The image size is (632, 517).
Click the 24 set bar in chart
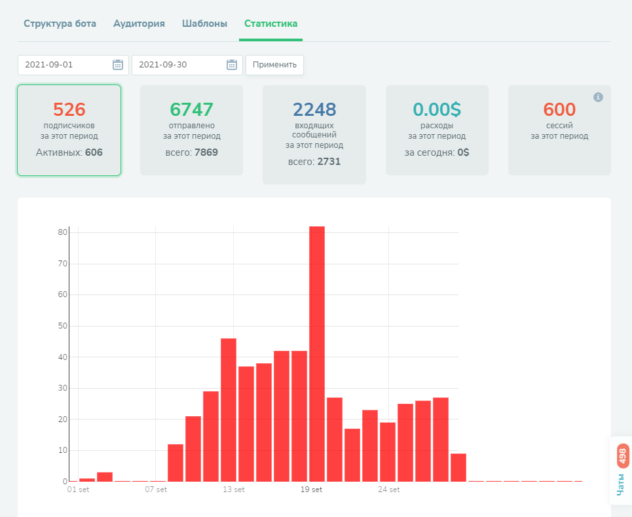pos(388,452)
